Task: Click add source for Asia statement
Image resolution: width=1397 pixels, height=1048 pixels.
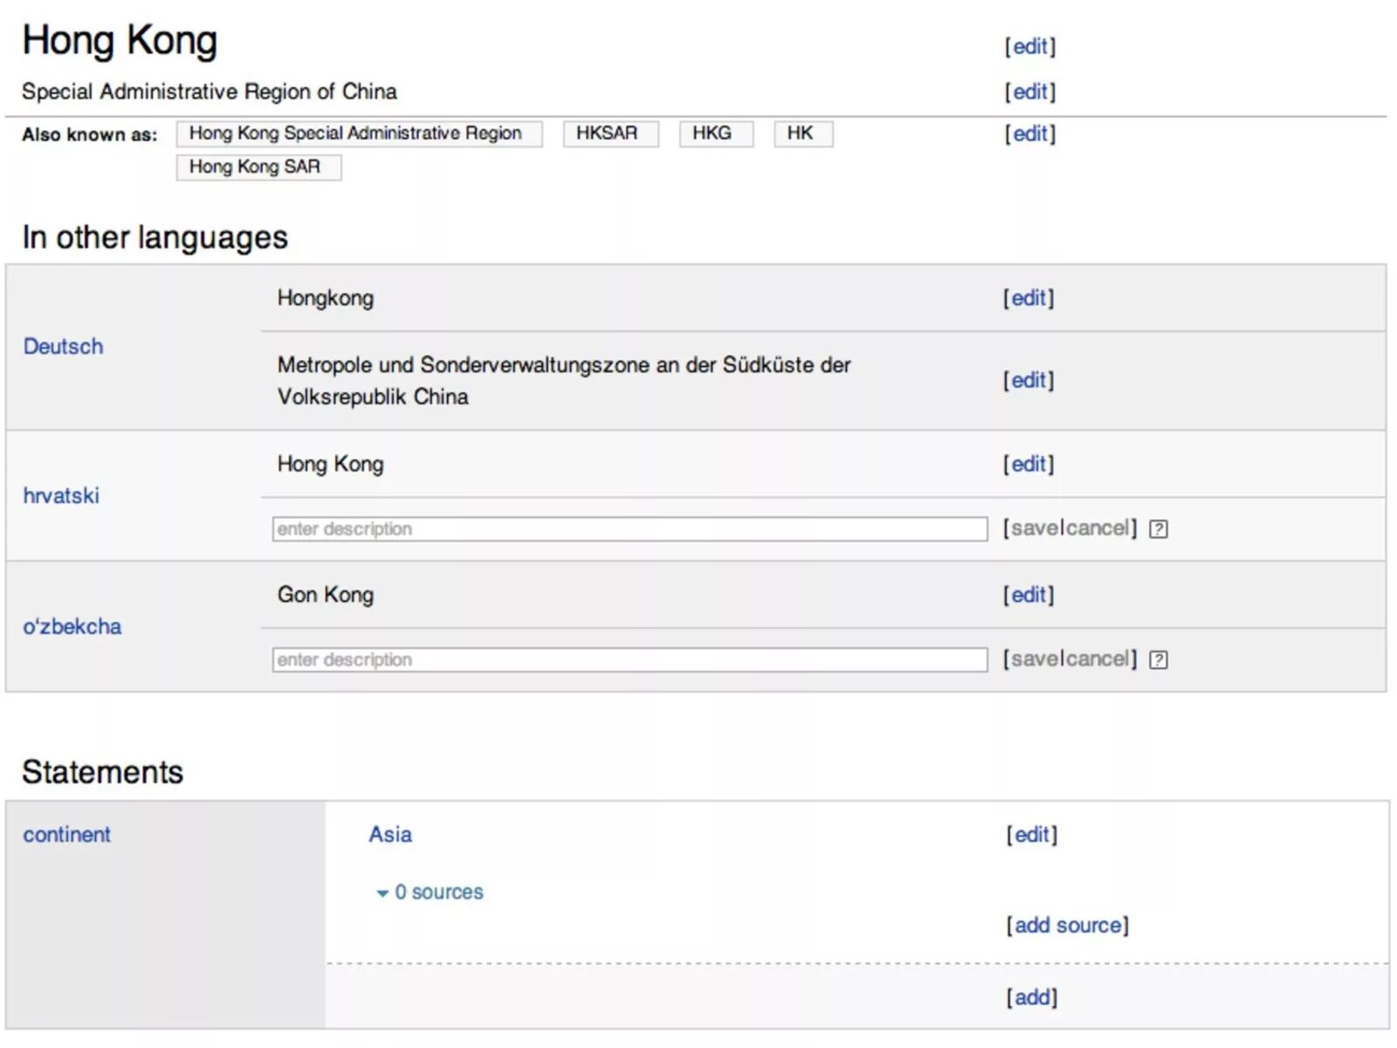Action: (1067, 926)
